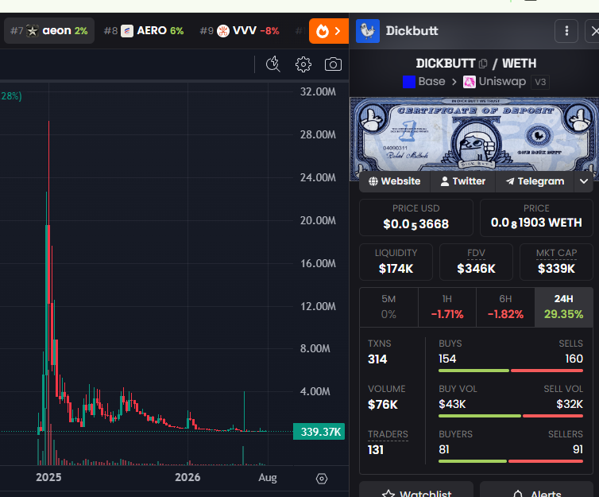Click the TRADERS label
Screen dimensions: 599x497
pos(388,434)
